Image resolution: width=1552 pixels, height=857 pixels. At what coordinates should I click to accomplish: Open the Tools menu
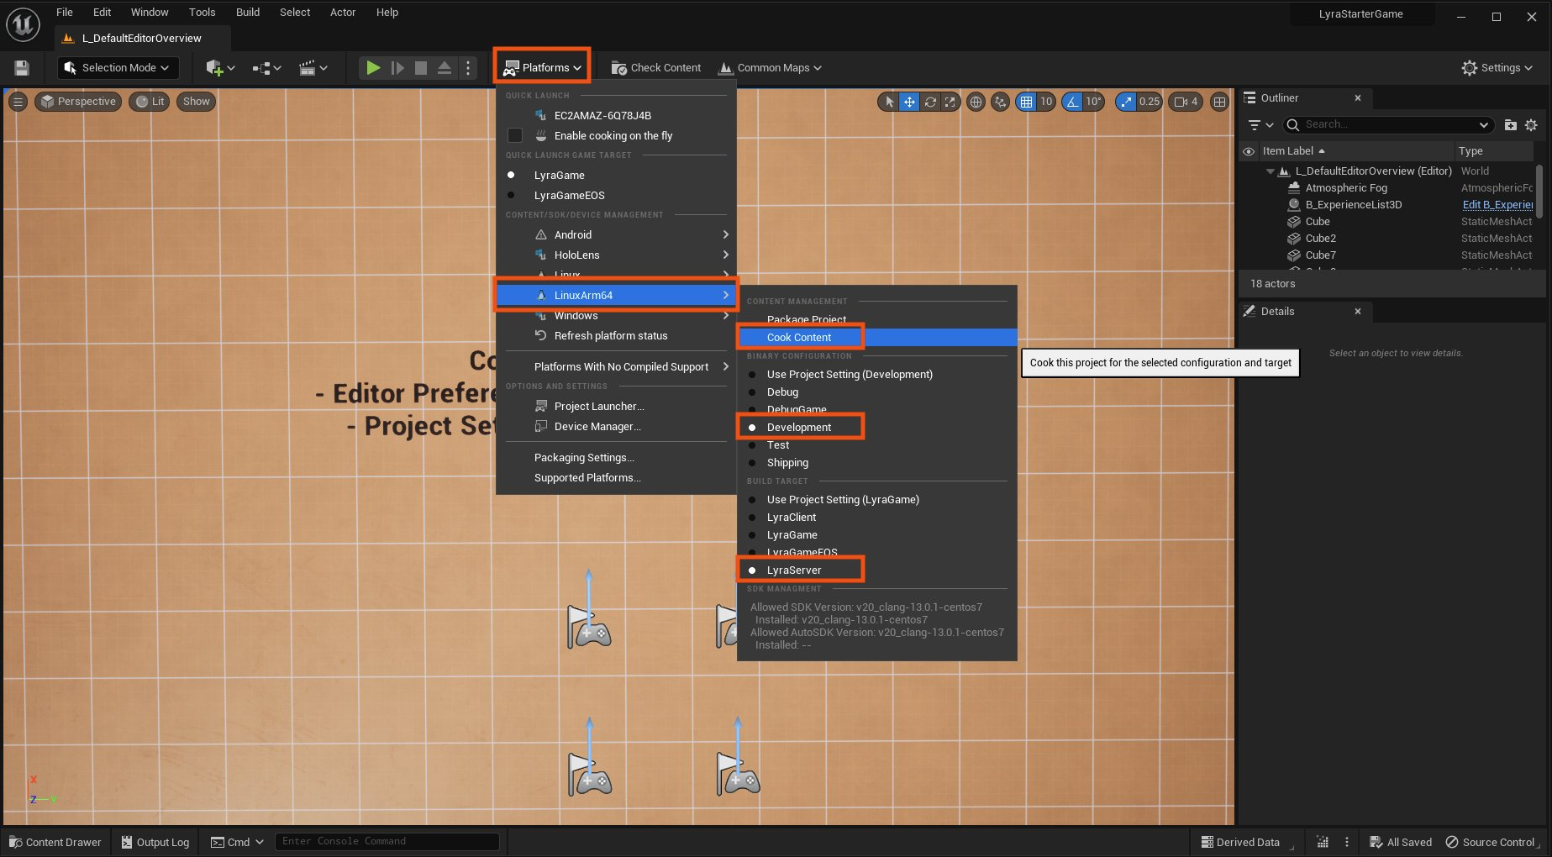(x=202, y=13)
